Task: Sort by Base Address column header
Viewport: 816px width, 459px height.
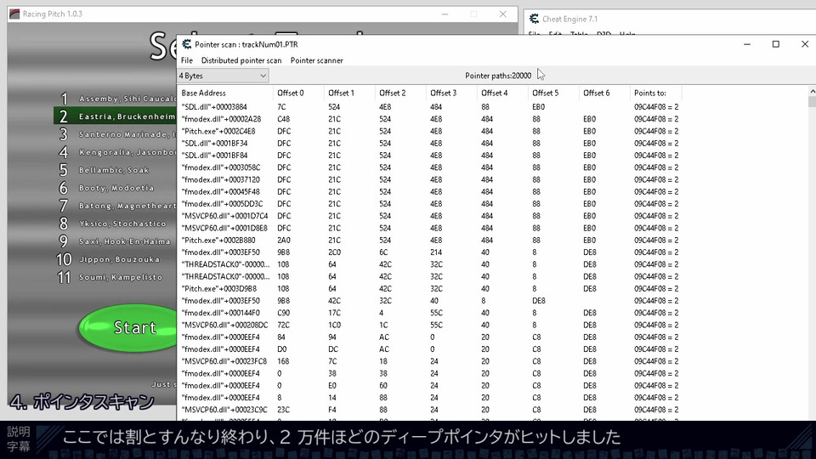Action: pyautogui.click(x=224, y=93)
